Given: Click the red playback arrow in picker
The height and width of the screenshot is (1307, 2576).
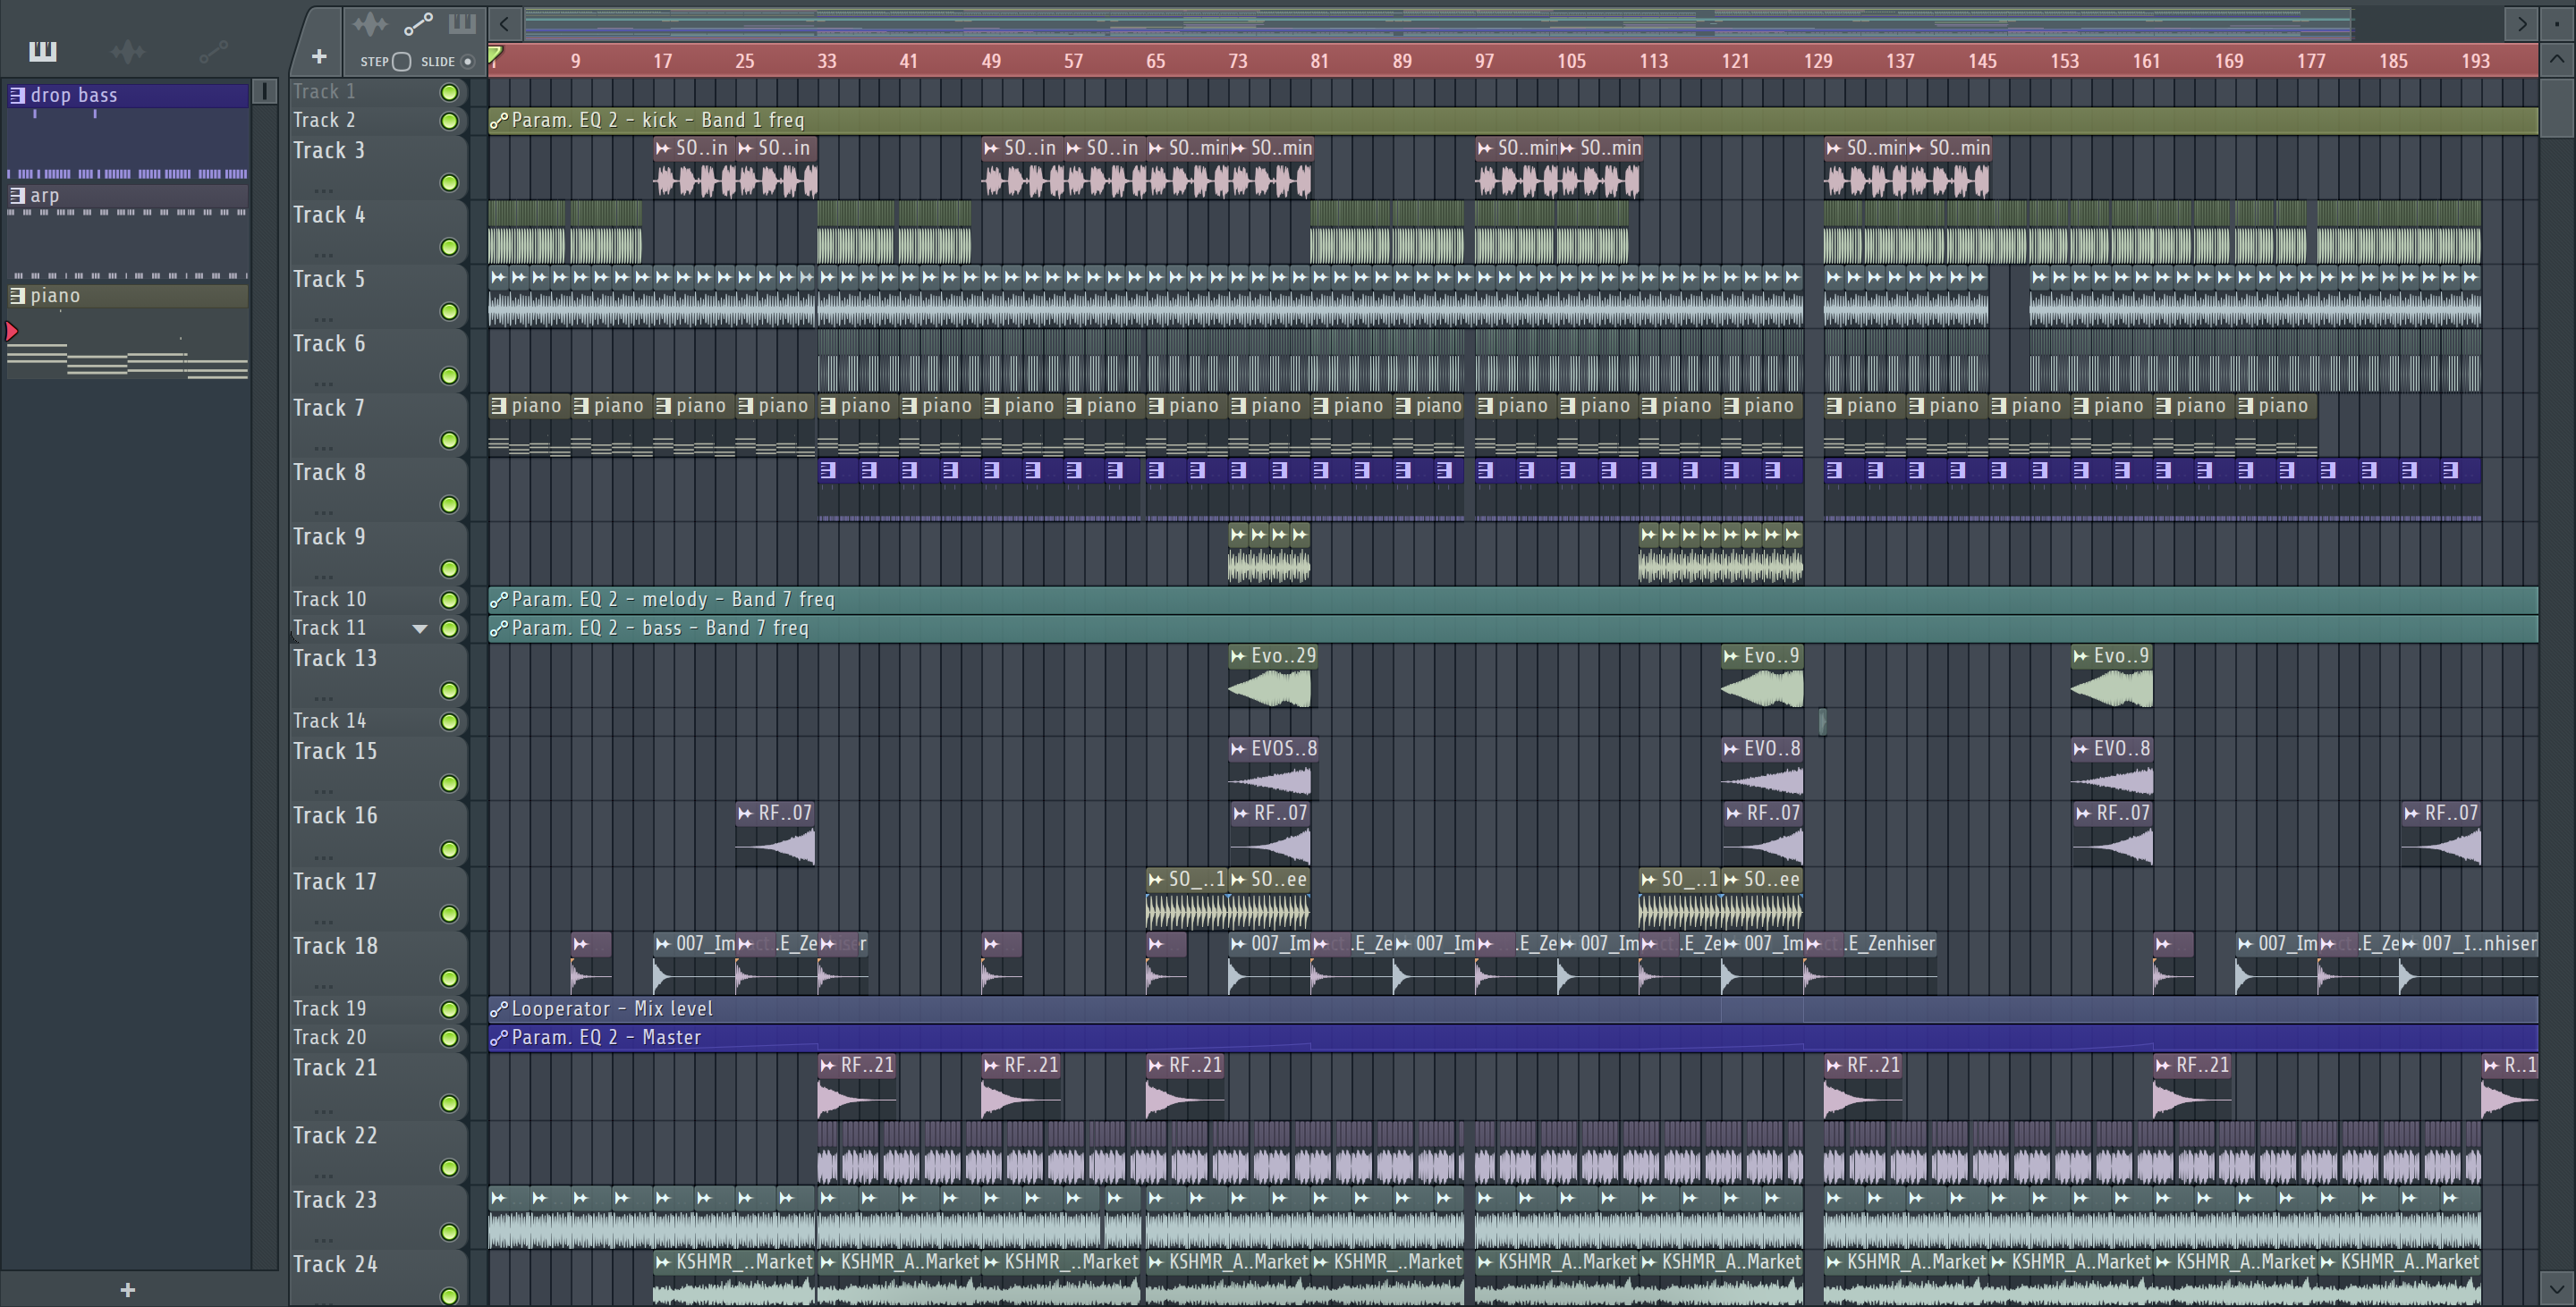Looking at the screenshot, I should click(x=12, y=331).
